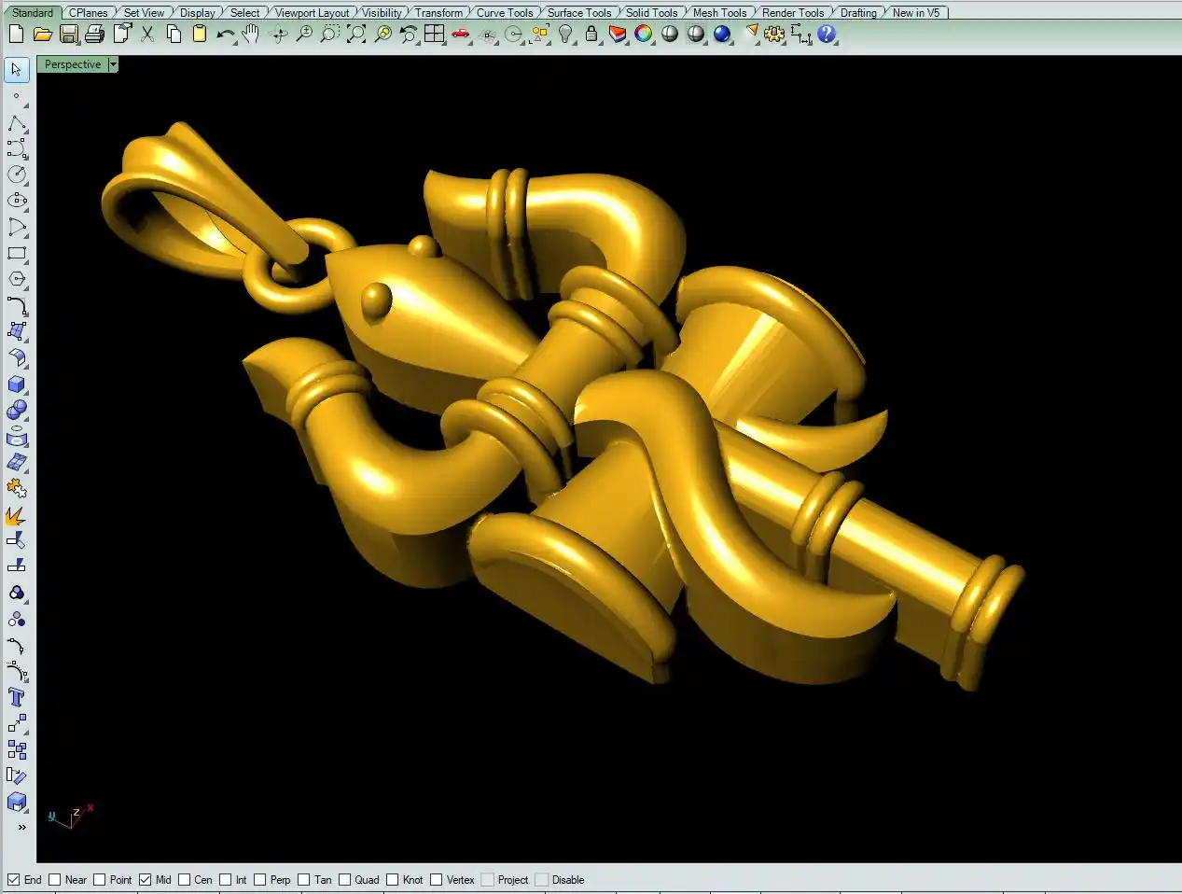Open the Perspective viewport dropdown arrow
1182x894 pixels.
(113, 64)
